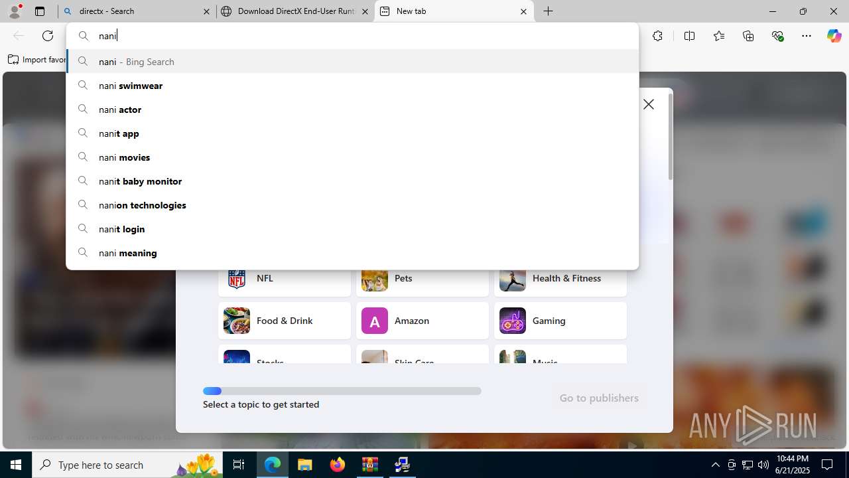Select the nani swimwear suggestion
Viewport: 849px width, 478px height.
pos(352,85)
